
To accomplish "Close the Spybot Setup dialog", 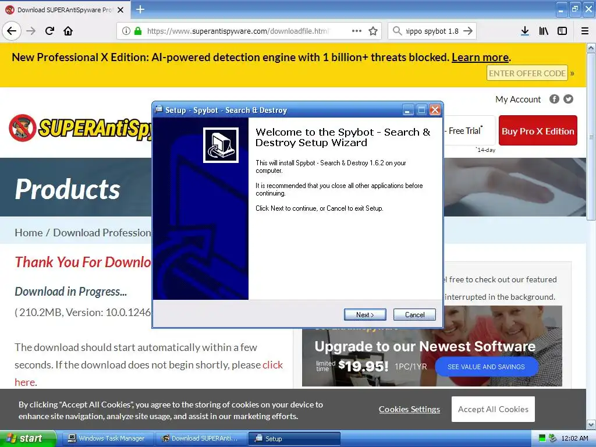I will click(435, 110).
